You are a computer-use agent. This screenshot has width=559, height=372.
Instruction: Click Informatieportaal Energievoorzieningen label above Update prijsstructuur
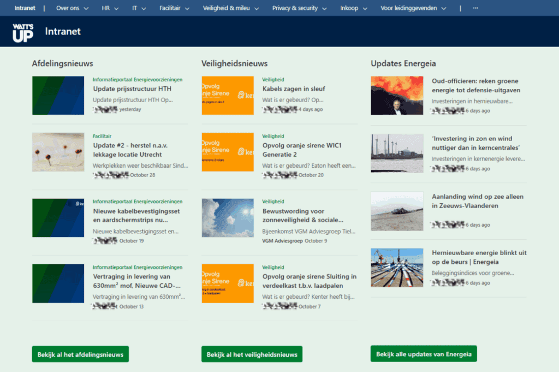(137, 80)
